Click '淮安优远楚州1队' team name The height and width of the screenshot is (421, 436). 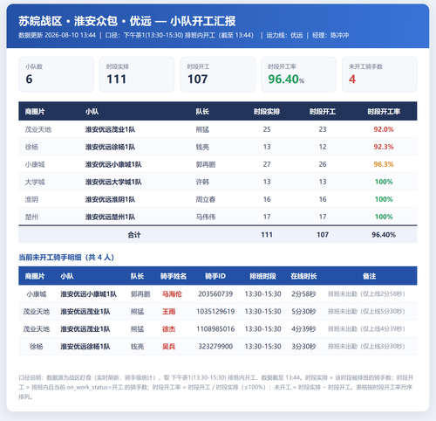point(110,217)
